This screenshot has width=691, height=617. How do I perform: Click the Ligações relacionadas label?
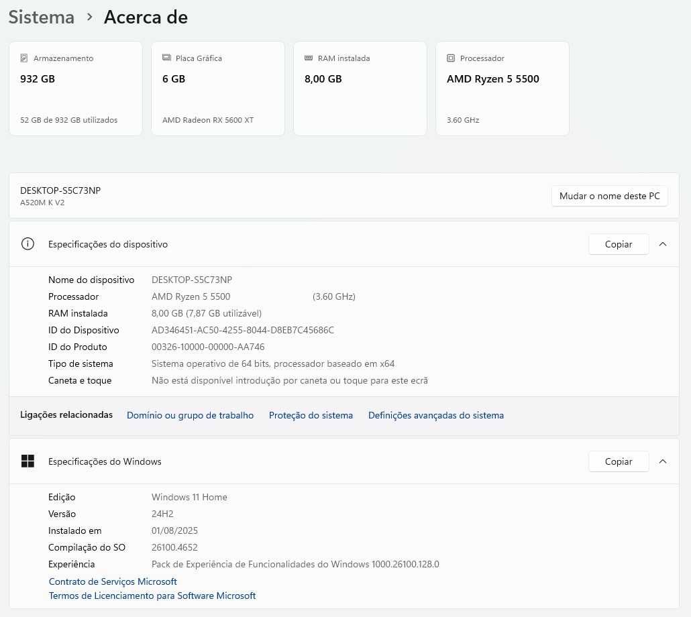pyautogui.click(x=66, y=414)
